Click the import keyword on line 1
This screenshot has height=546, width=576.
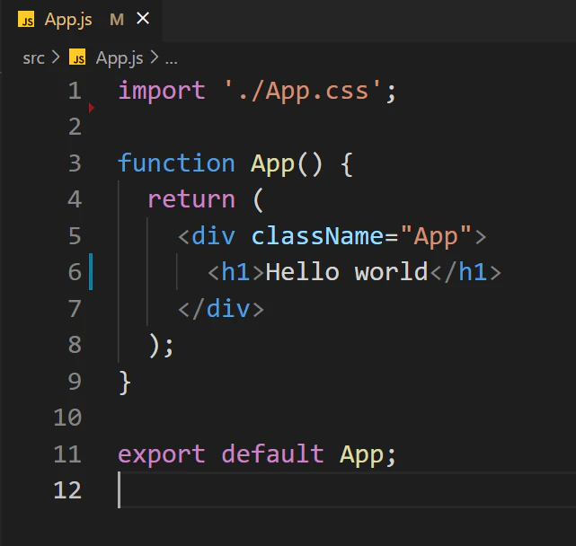[x=162, y=91]
